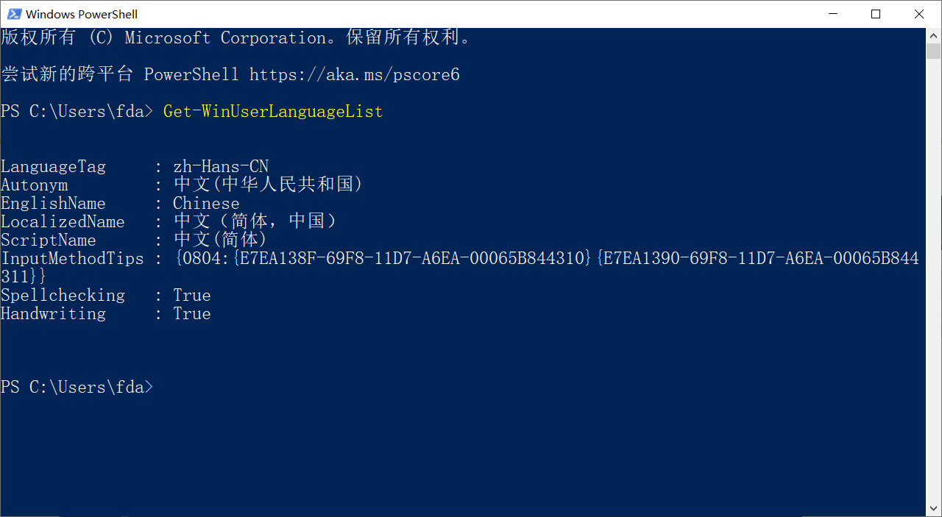Maximize the PowerShell window

(875, 13)
